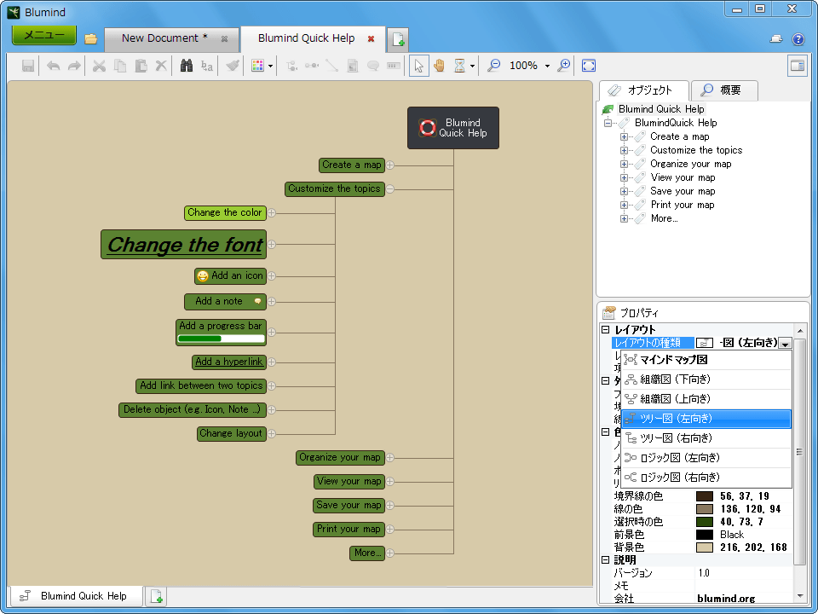
Task: Click the zoom out magnifier icon
Action: click(493, 66)
